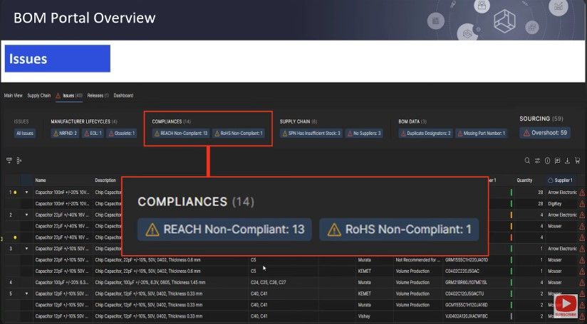
Task: Click the download icon in toolbar
Action: pos(567,161)
